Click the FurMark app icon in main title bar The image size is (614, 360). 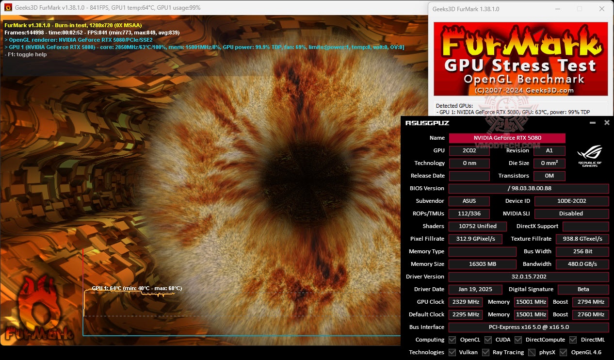pos(7,7)
